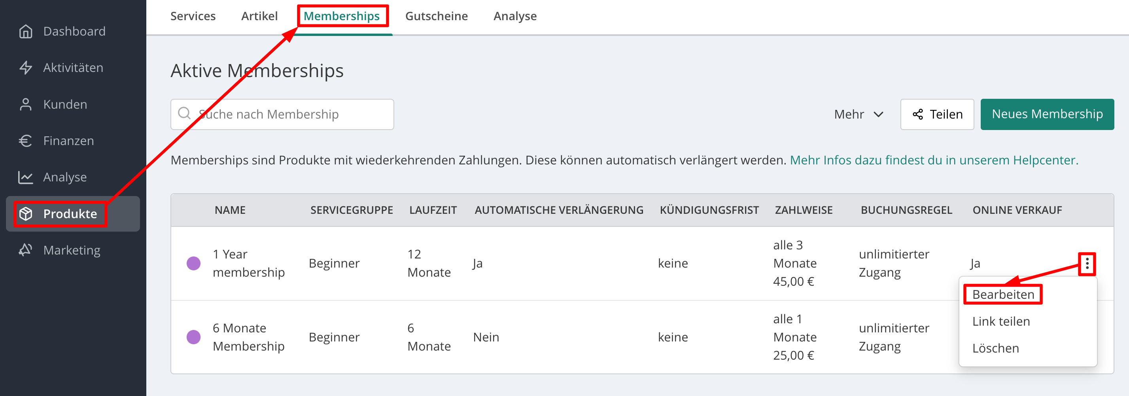This screenshot has width=1129, height=396.
Task: Choose Link teilen from the context menu
Action: [1001, 322]
